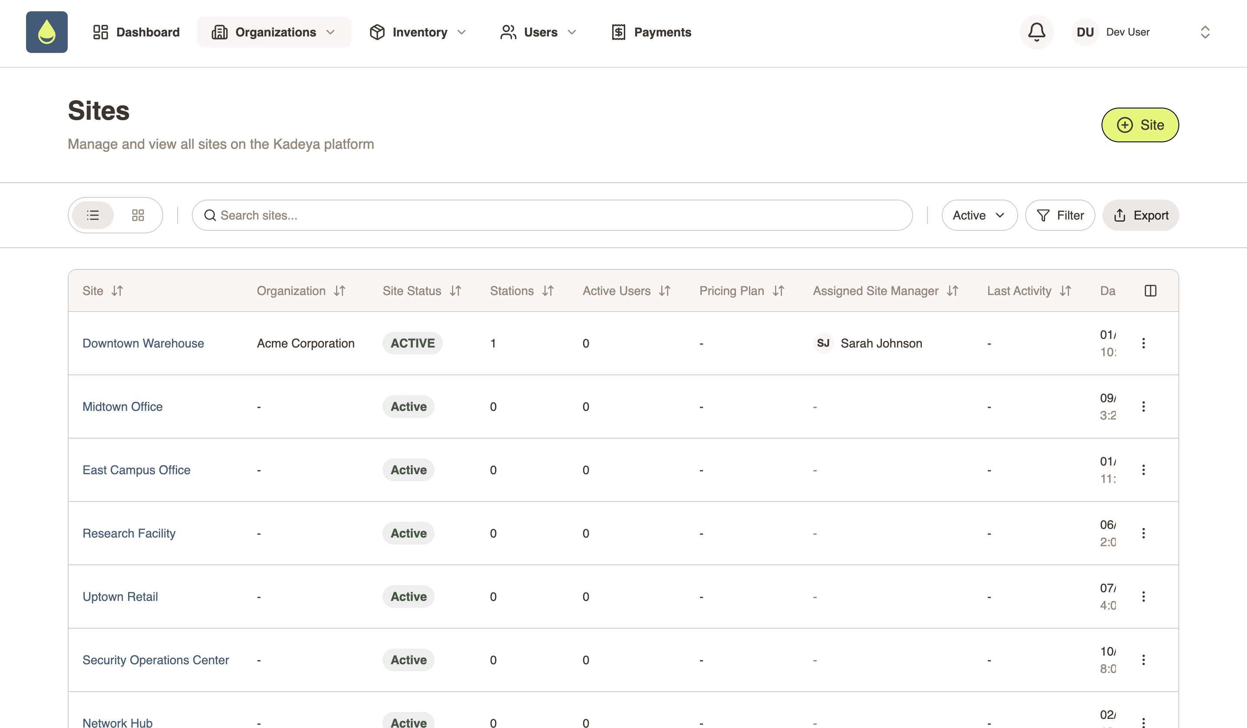Add a new Site button

pyautogui.click(x=1140, y=125)
